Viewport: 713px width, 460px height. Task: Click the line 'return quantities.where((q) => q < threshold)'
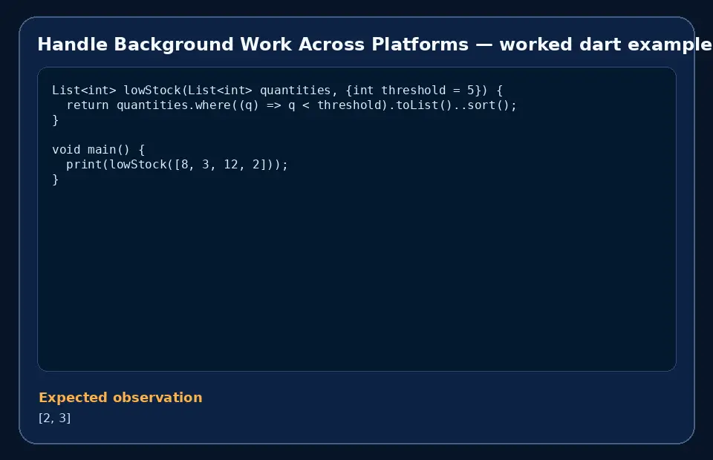tap(291, 105)
